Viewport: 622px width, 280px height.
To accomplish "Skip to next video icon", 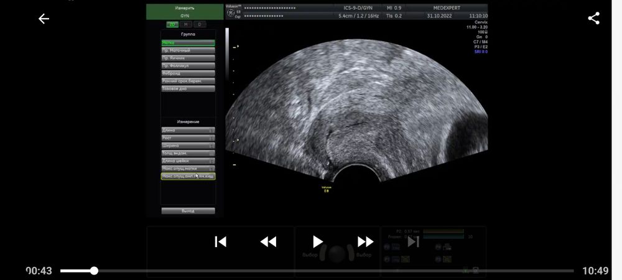I will click(414, 241).
